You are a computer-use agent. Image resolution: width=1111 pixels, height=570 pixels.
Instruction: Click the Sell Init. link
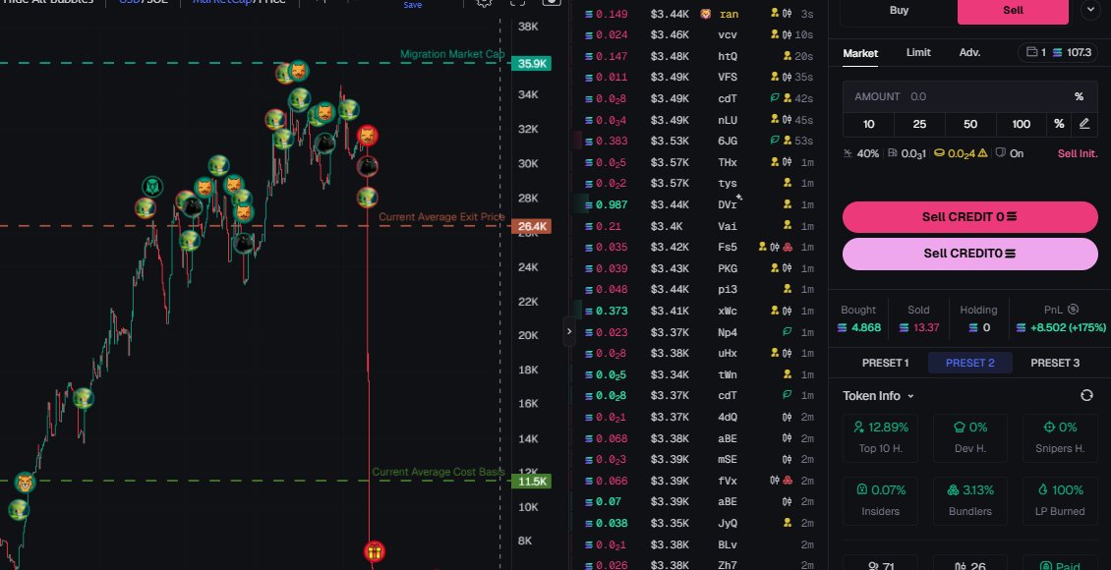[1078, 153]
